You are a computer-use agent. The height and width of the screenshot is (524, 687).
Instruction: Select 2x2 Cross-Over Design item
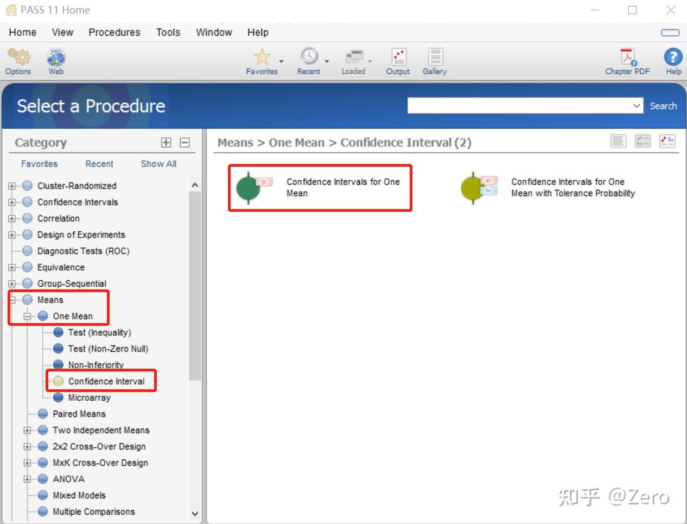coord(99,446)
